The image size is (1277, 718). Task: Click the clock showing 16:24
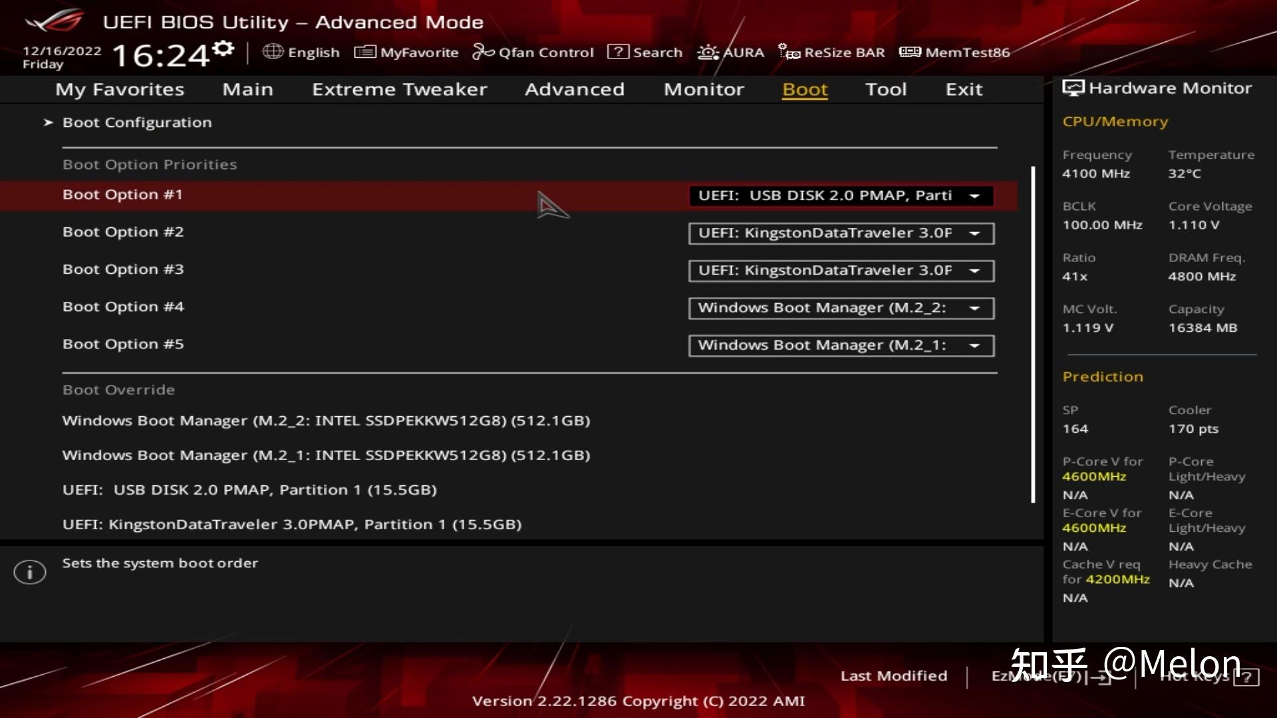point(161,55)
